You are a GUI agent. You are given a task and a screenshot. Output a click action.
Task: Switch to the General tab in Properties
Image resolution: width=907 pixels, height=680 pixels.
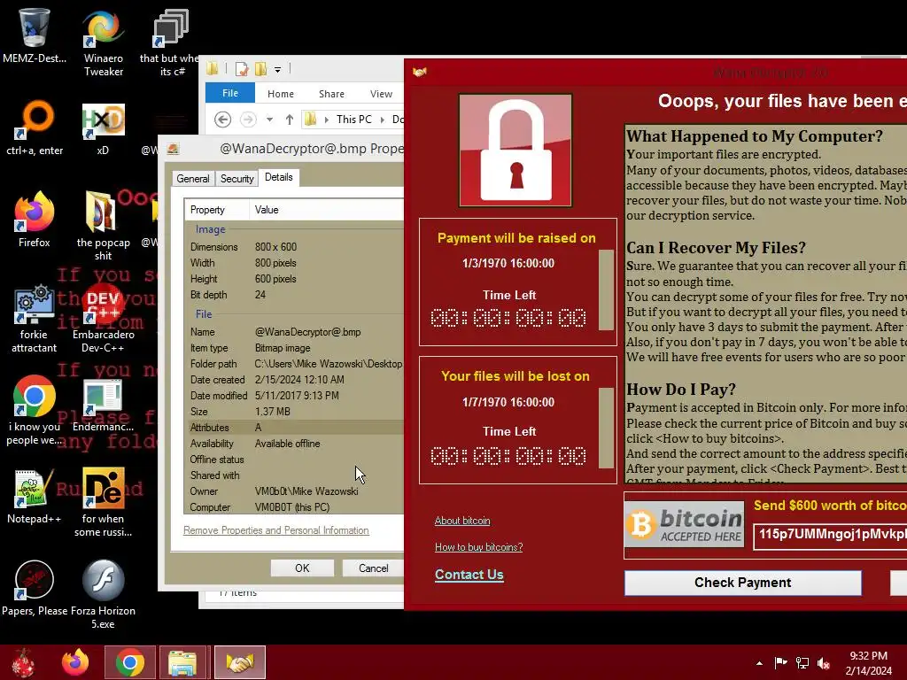(192, 179)
